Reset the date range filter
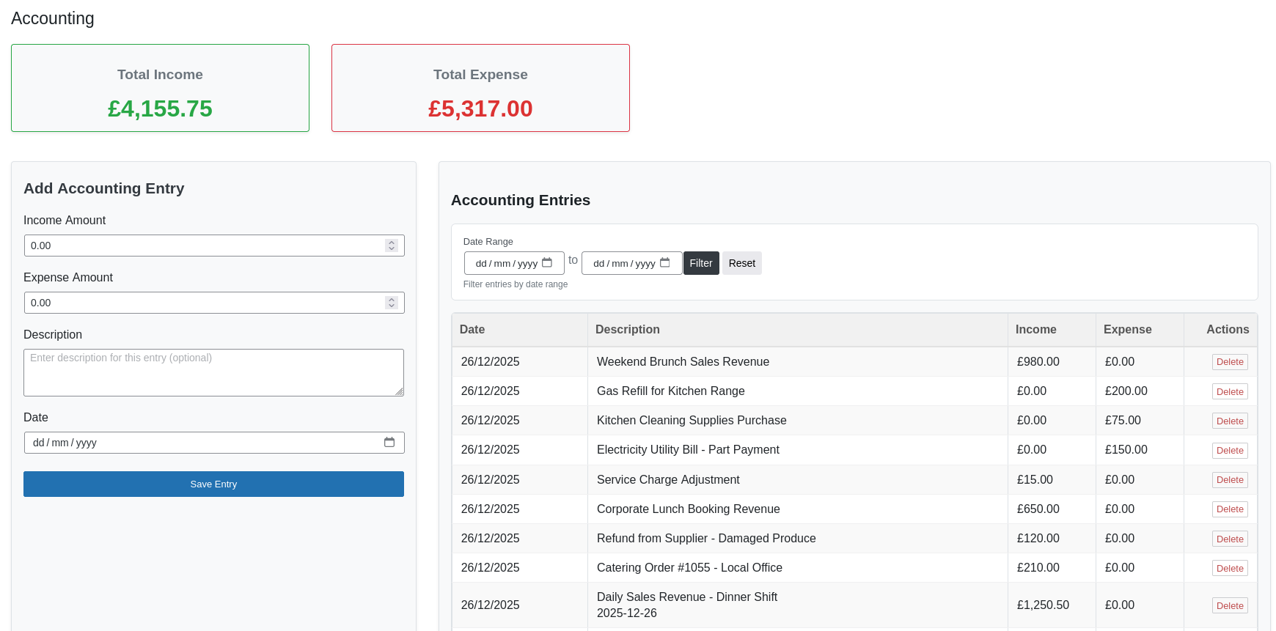The image size is (1276, 631). click(x=741, y=263)
